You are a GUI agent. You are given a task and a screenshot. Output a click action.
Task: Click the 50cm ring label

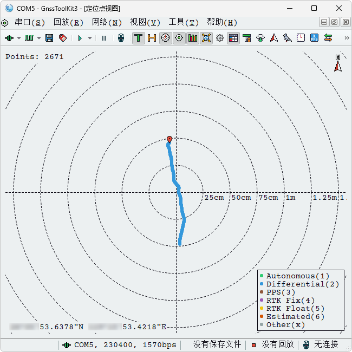coord(241,198)
